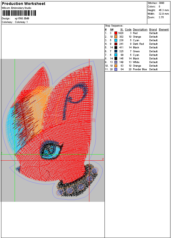
Task: Click the stitch count 411
Action: pyautogui.click(x=121, y=48)
